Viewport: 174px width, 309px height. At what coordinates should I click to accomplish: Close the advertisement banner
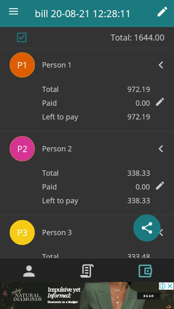[170, 286]
